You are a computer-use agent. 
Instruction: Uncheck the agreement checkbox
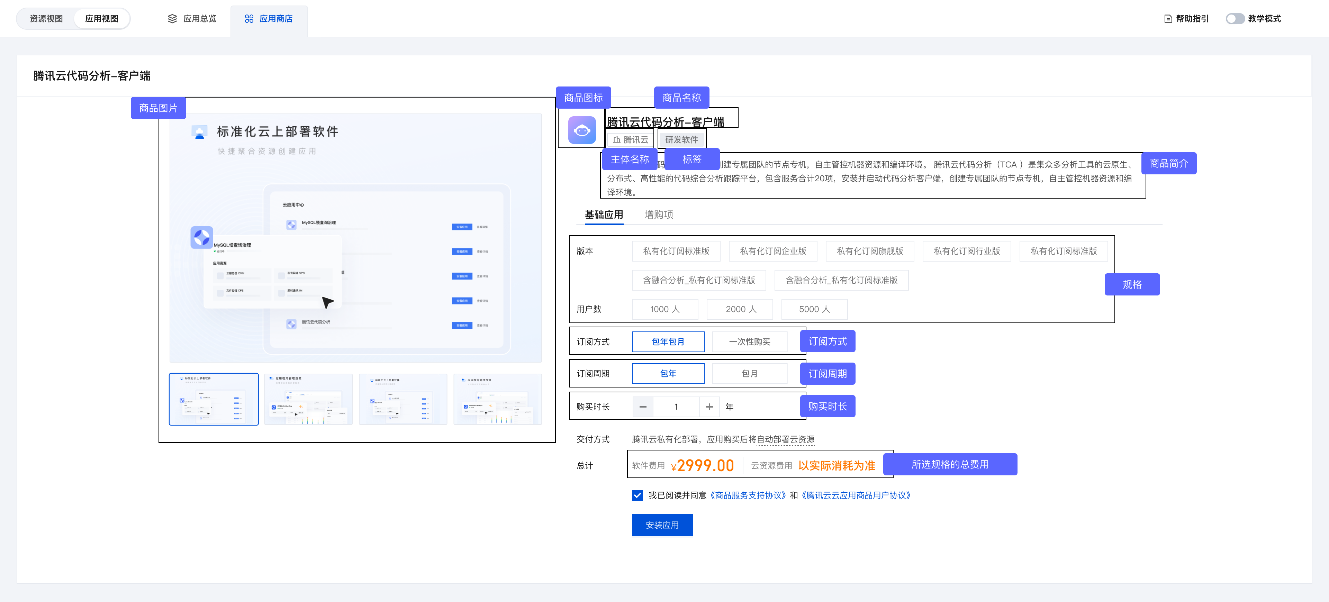(x=637, y=495)
